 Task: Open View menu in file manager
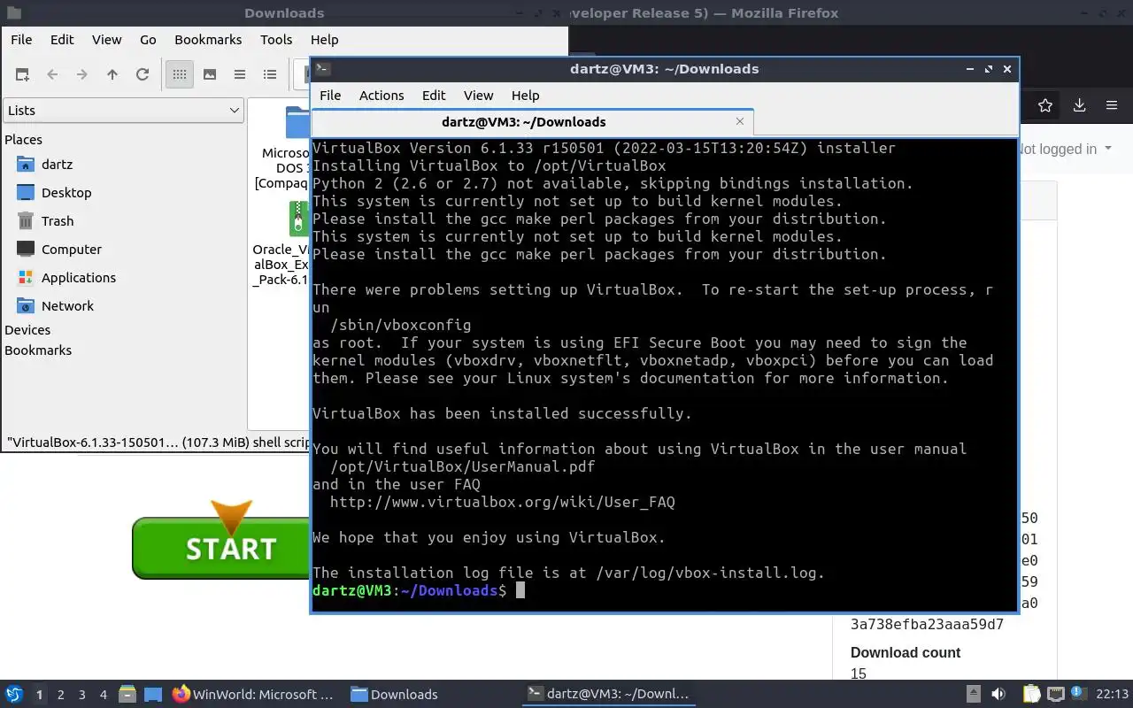[x=107, y=39]
